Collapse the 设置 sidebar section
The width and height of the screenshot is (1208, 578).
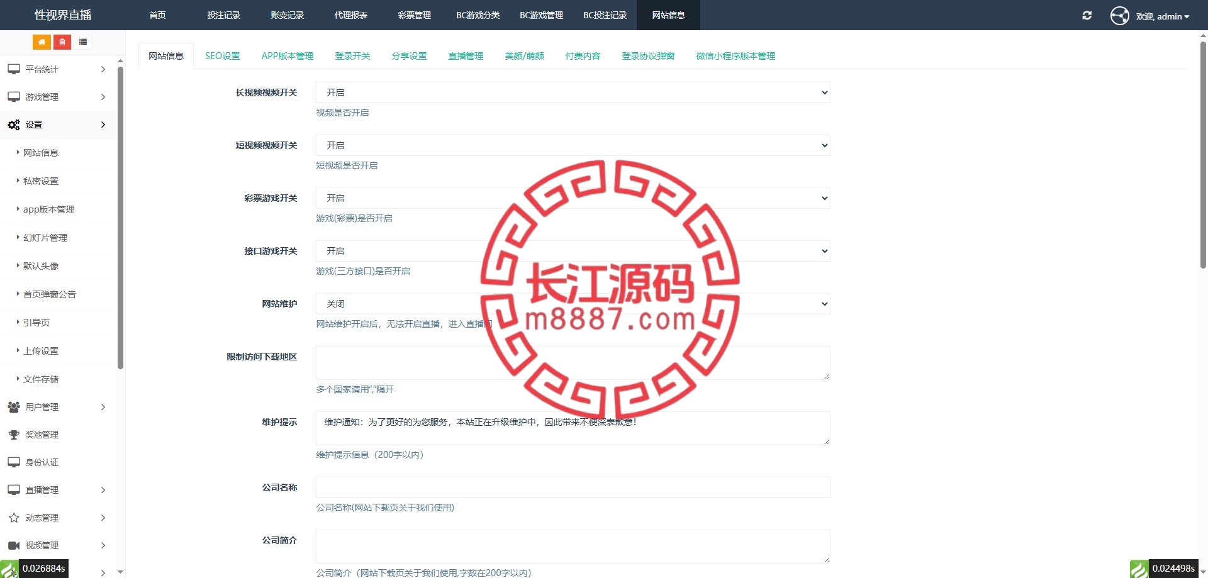click(58, 125)
